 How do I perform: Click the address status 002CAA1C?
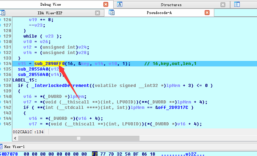tap(22, 132)
